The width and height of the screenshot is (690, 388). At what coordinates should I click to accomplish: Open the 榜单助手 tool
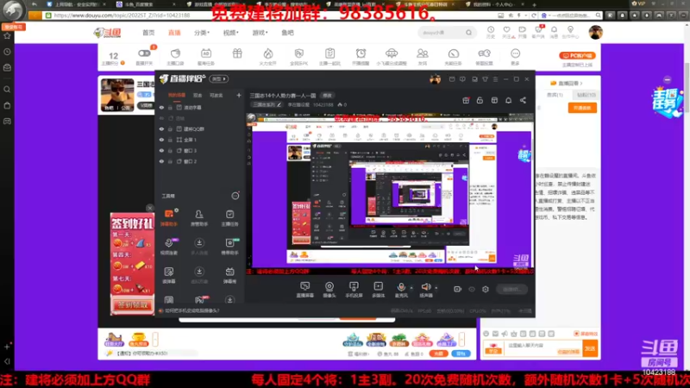229,247
